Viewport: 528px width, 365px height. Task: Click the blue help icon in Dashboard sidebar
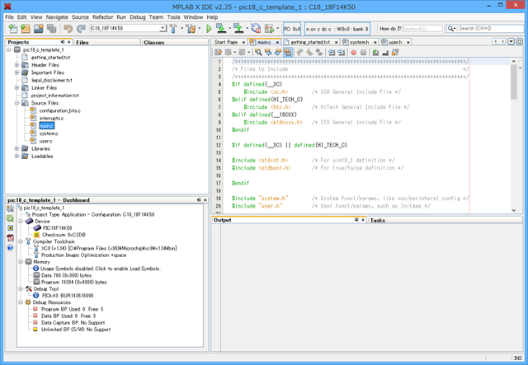[x=10, y=248]
